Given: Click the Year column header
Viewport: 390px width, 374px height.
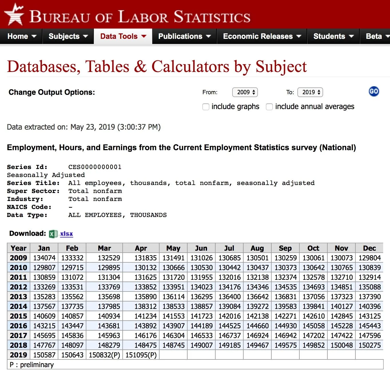Looking at the screenshot, I should click(18, 248).
